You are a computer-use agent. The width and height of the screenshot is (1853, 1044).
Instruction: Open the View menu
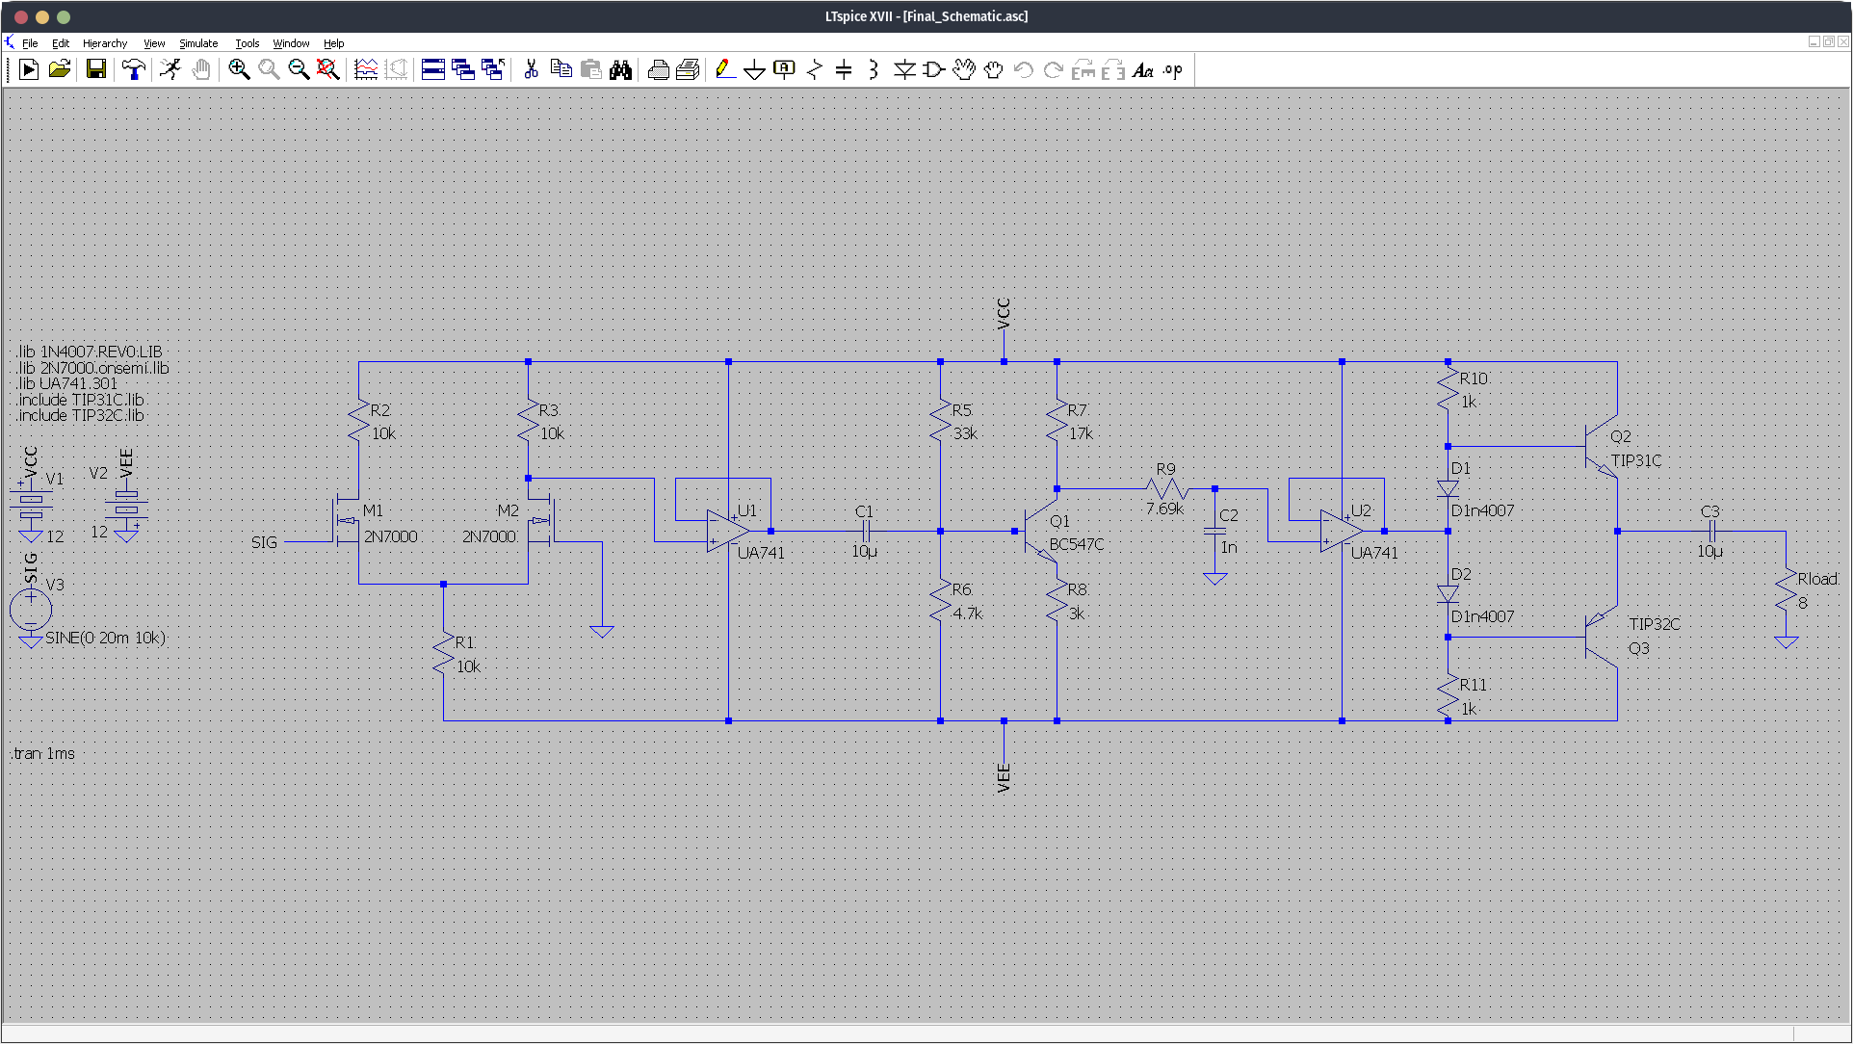click(x=154, y=43)
